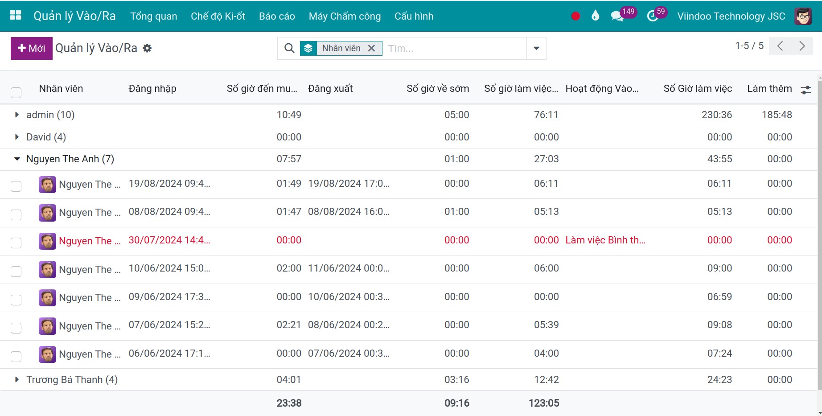Expand the David (4) group
822x416 pixels.
pyautogui.click(x=17, y=137)
